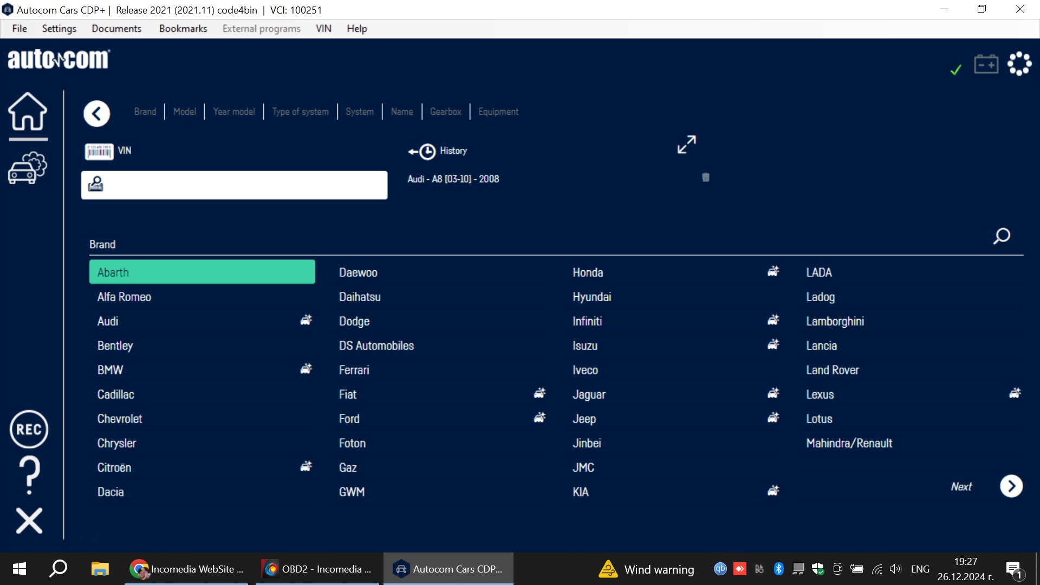
Task: Open the Bookmarks menu
Action: coord(183,29)
